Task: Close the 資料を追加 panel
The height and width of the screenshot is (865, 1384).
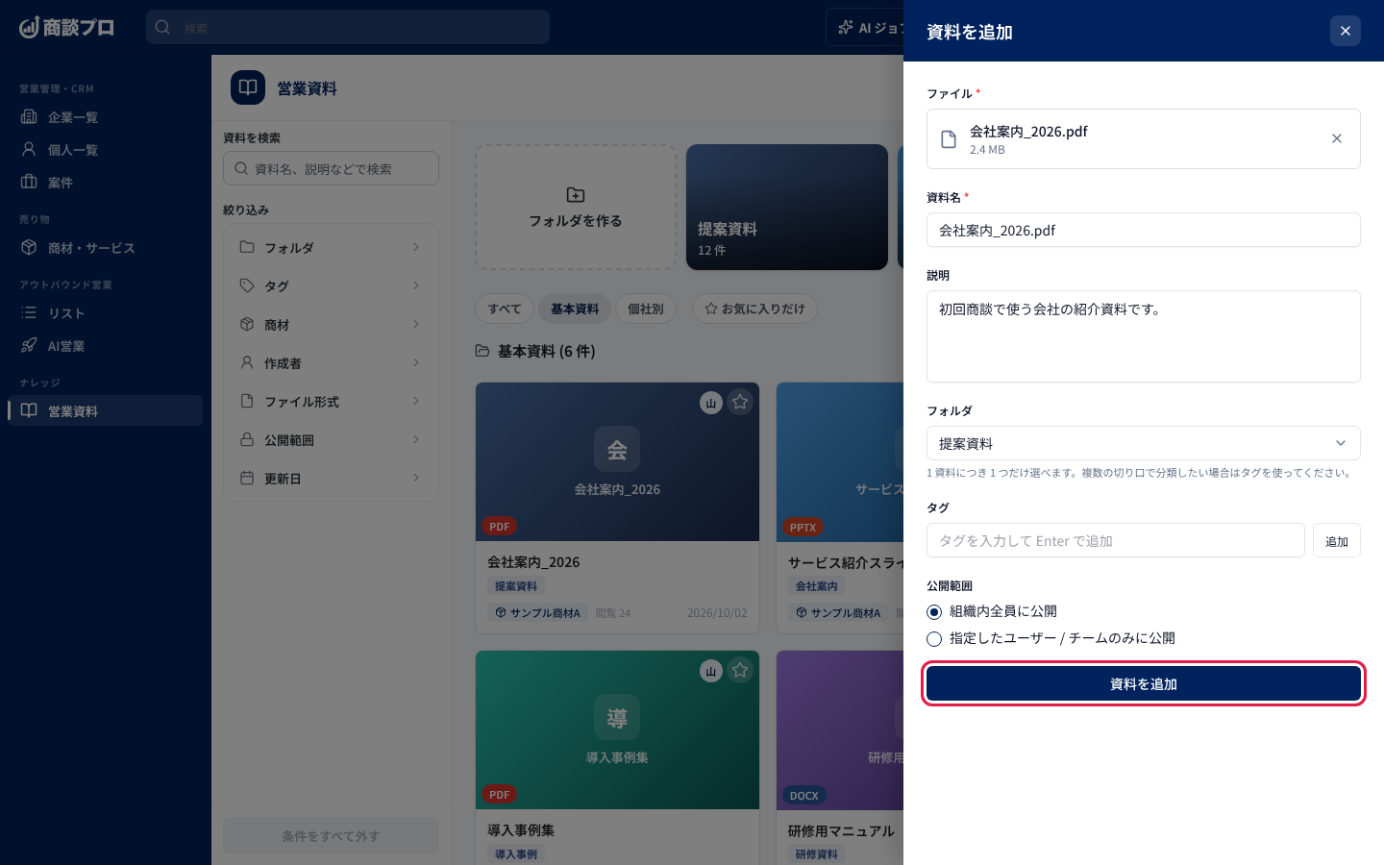Action: [x=1345, y=31]
